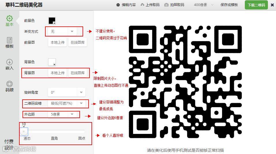Pick the white 背景色 color swatch
This screenshot has width=276, height=154.
[52, 62]
